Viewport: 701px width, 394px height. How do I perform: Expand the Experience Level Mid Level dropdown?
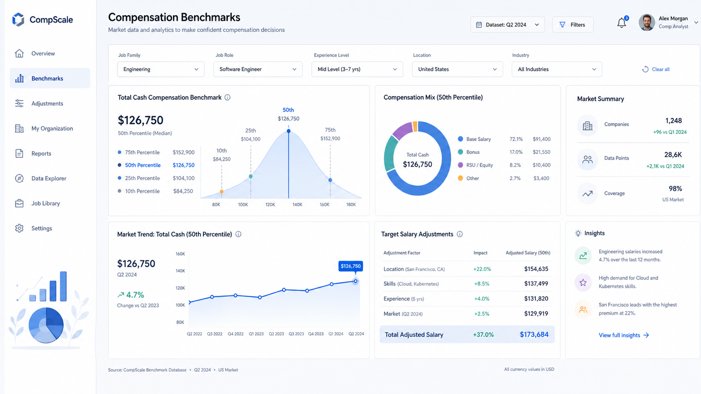357,69
